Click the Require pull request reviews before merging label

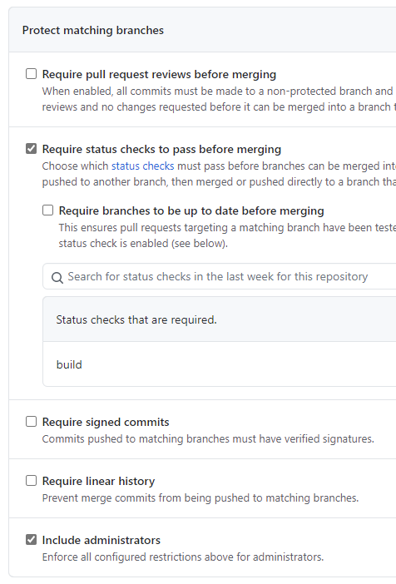(159, 75)
